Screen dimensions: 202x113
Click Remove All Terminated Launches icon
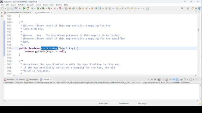click(x=159, y=79)
